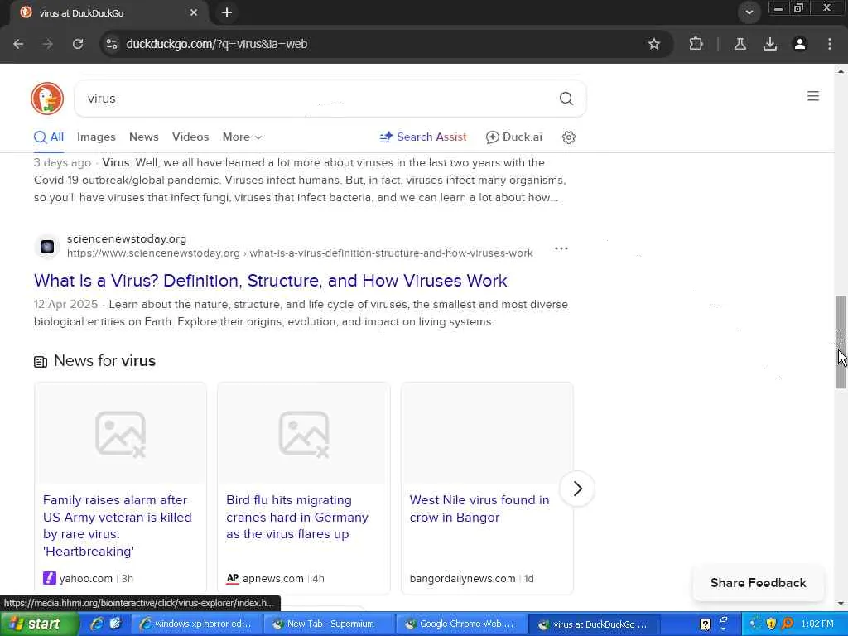Click the search magnifier button
848x636 pixels.
(x=566, y=99)
